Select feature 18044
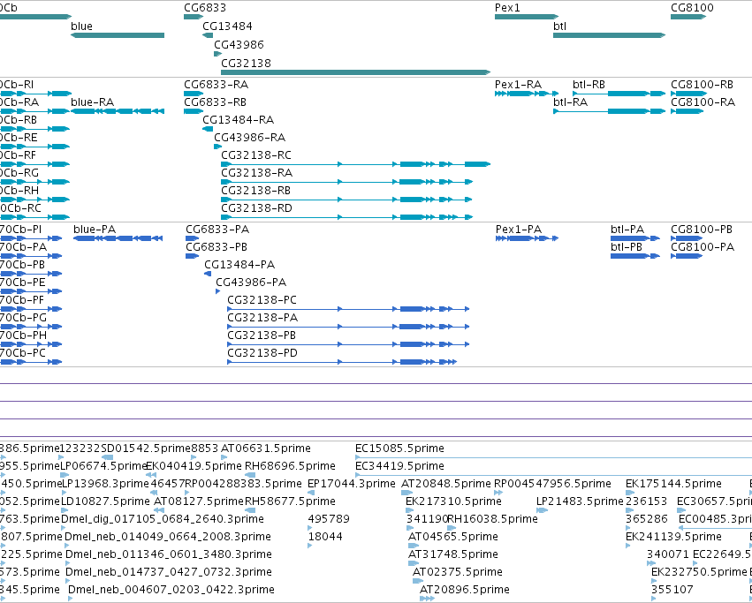Viewport: 752px width, 603px height. 325,538
